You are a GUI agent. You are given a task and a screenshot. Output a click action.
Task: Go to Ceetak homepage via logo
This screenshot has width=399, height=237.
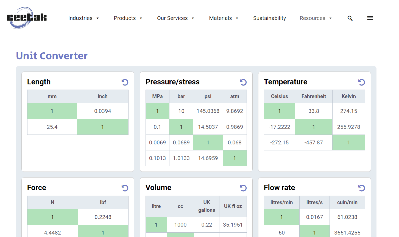(27, 18)
